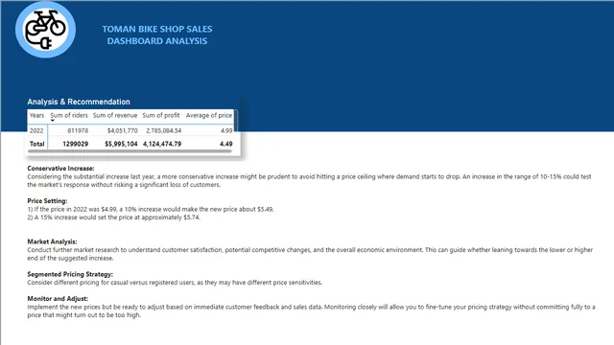Screen dimensions: 614x345
Task: Select the 2022 year row cell
Action: pos(36,130)
